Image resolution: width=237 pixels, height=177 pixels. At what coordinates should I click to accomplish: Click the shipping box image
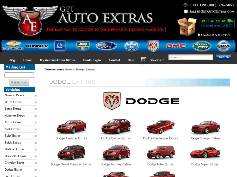pos(187,27)
